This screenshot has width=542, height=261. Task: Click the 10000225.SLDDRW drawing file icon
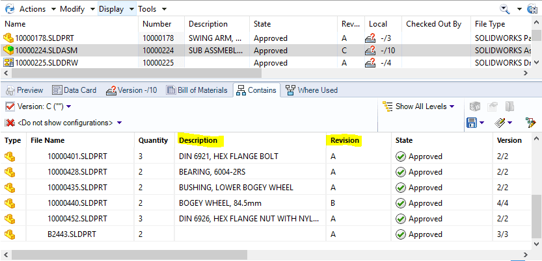[8, 63]
